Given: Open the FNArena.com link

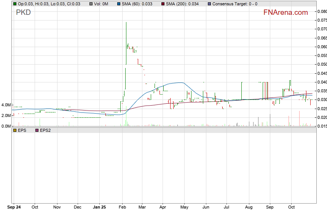Looking at the screenshot, I should [286, 13].
